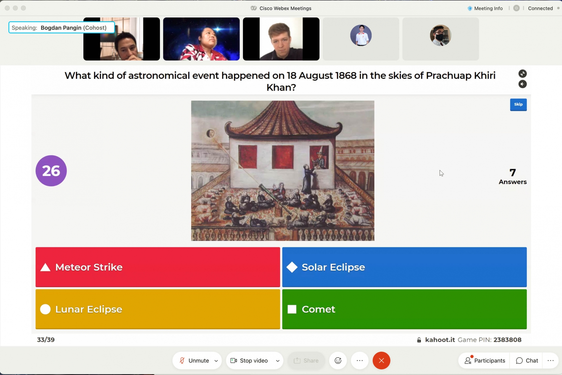The width and height of the screenshot is (562, 375).
Task: Click the Connected status label
Action: (540, 8)
